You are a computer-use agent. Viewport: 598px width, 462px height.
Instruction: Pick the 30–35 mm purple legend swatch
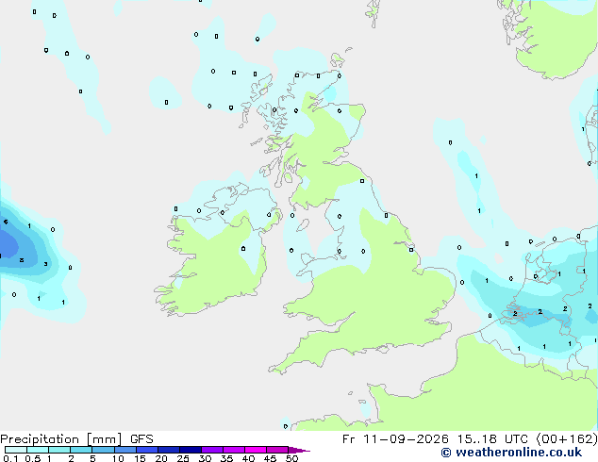[x=212, y=450]
